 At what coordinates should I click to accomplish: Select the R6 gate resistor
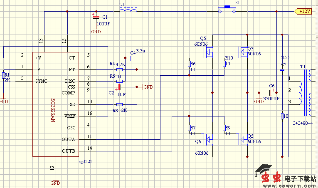coord(190,64)
